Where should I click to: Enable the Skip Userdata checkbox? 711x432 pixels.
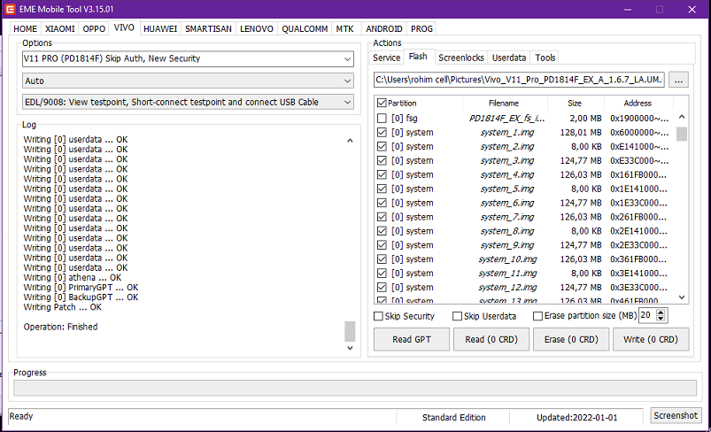pyautogui.click(x=457, y=316)
